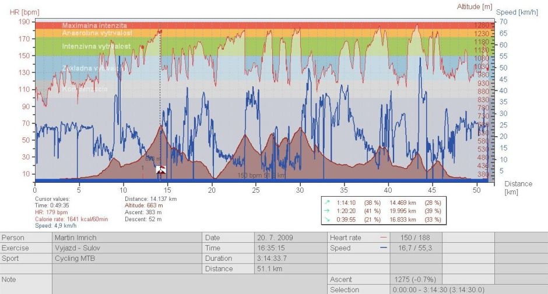
Task: Click the Exercise field Vyjazd - Sulov
Action: pyautogui.click(x=126, y=247)
